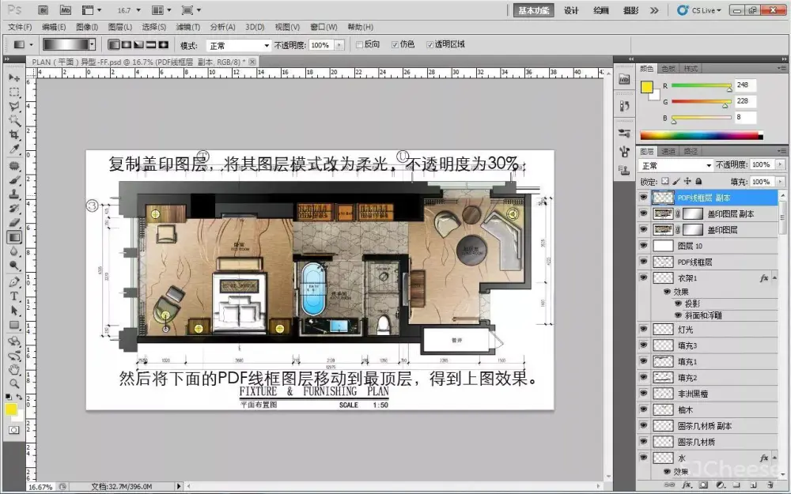Select the Crop tool
The width and height of the screenshot is (791, 494).
pos(14,135)
